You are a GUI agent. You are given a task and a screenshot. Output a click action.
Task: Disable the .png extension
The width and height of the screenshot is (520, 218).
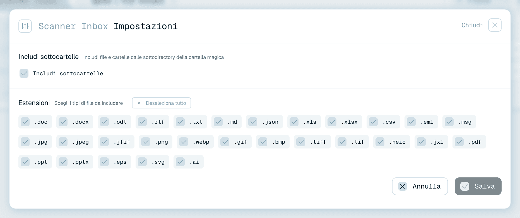point(146,142)
